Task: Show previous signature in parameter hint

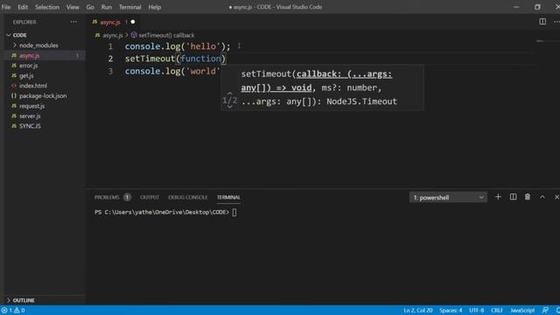Action: (229, 94)
